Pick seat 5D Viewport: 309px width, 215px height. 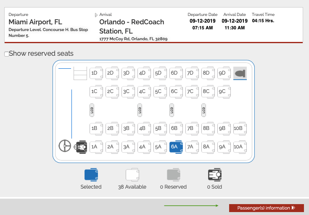coord(160,73)
